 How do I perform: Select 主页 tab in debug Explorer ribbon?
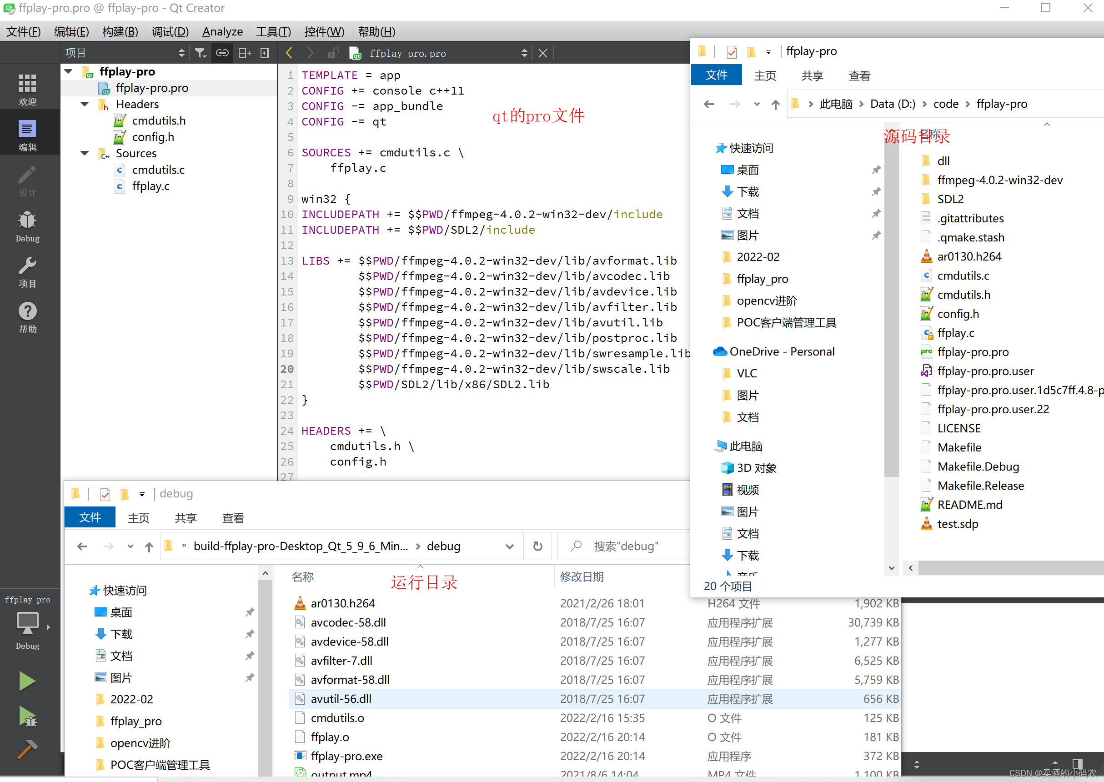coord(139,518)
